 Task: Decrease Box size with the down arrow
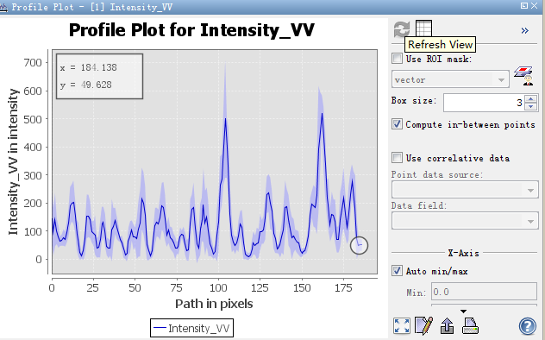click(530, 106)
